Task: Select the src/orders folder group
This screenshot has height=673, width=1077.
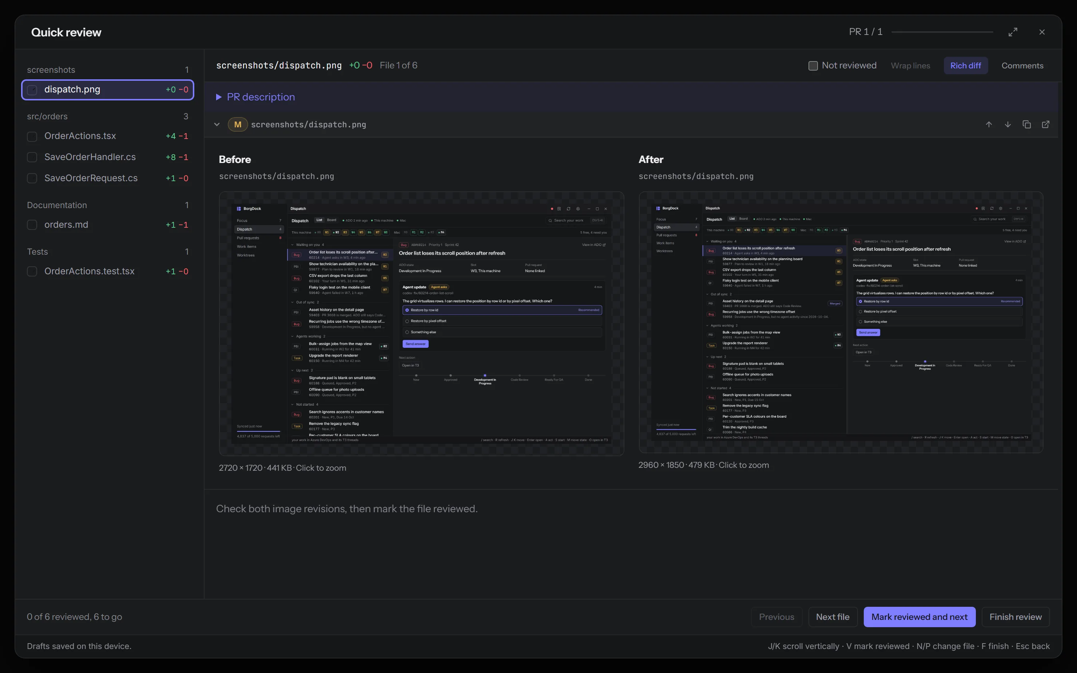Action: (x=108, y=117)
